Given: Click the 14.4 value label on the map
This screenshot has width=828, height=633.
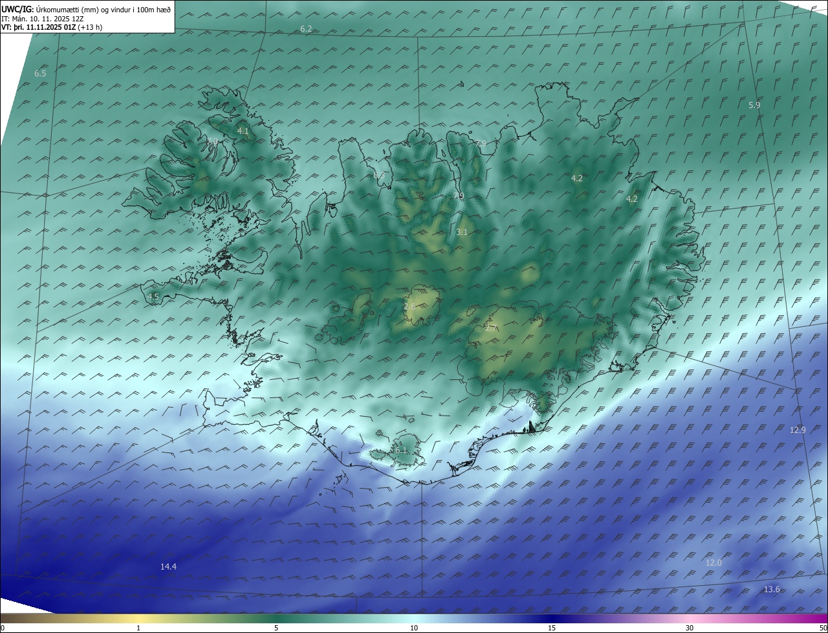Looking at the screenshot, I should click(168, 566).
